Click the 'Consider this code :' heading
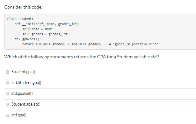The width and height of the screenshot is (196, 124). coord(24,7)
